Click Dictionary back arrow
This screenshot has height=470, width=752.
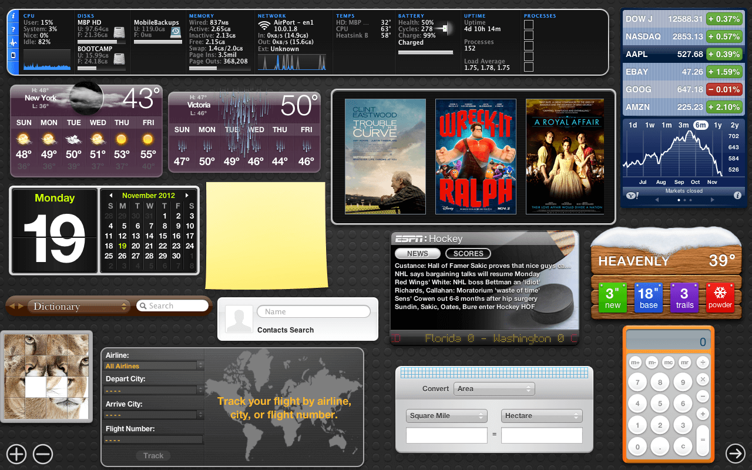pos(12,306)
